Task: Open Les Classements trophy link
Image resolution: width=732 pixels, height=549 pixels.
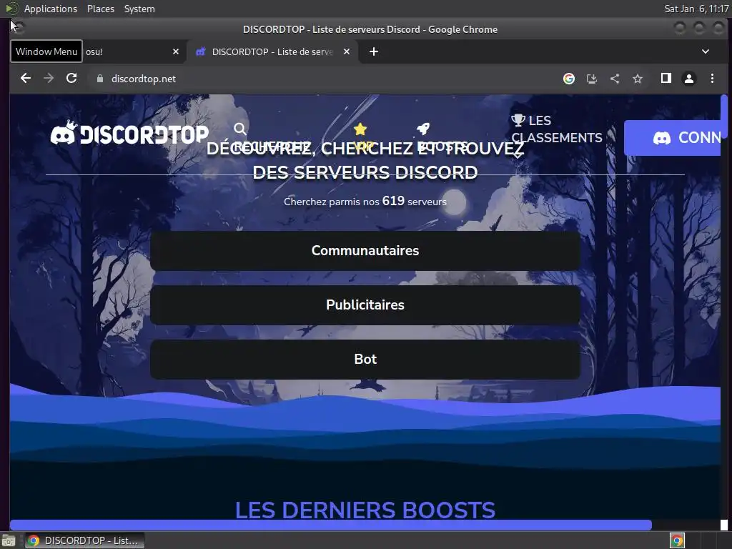Action: coord(556,129)
